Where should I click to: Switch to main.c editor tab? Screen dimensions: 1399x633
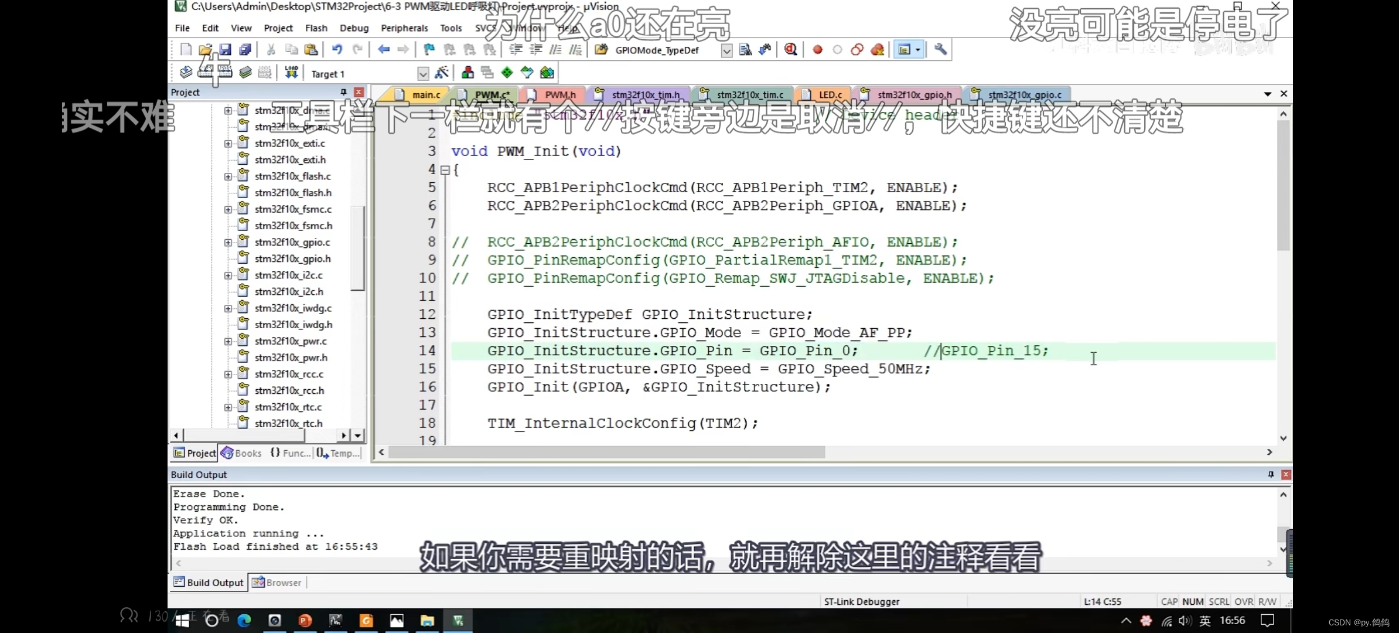coord(418,94)
